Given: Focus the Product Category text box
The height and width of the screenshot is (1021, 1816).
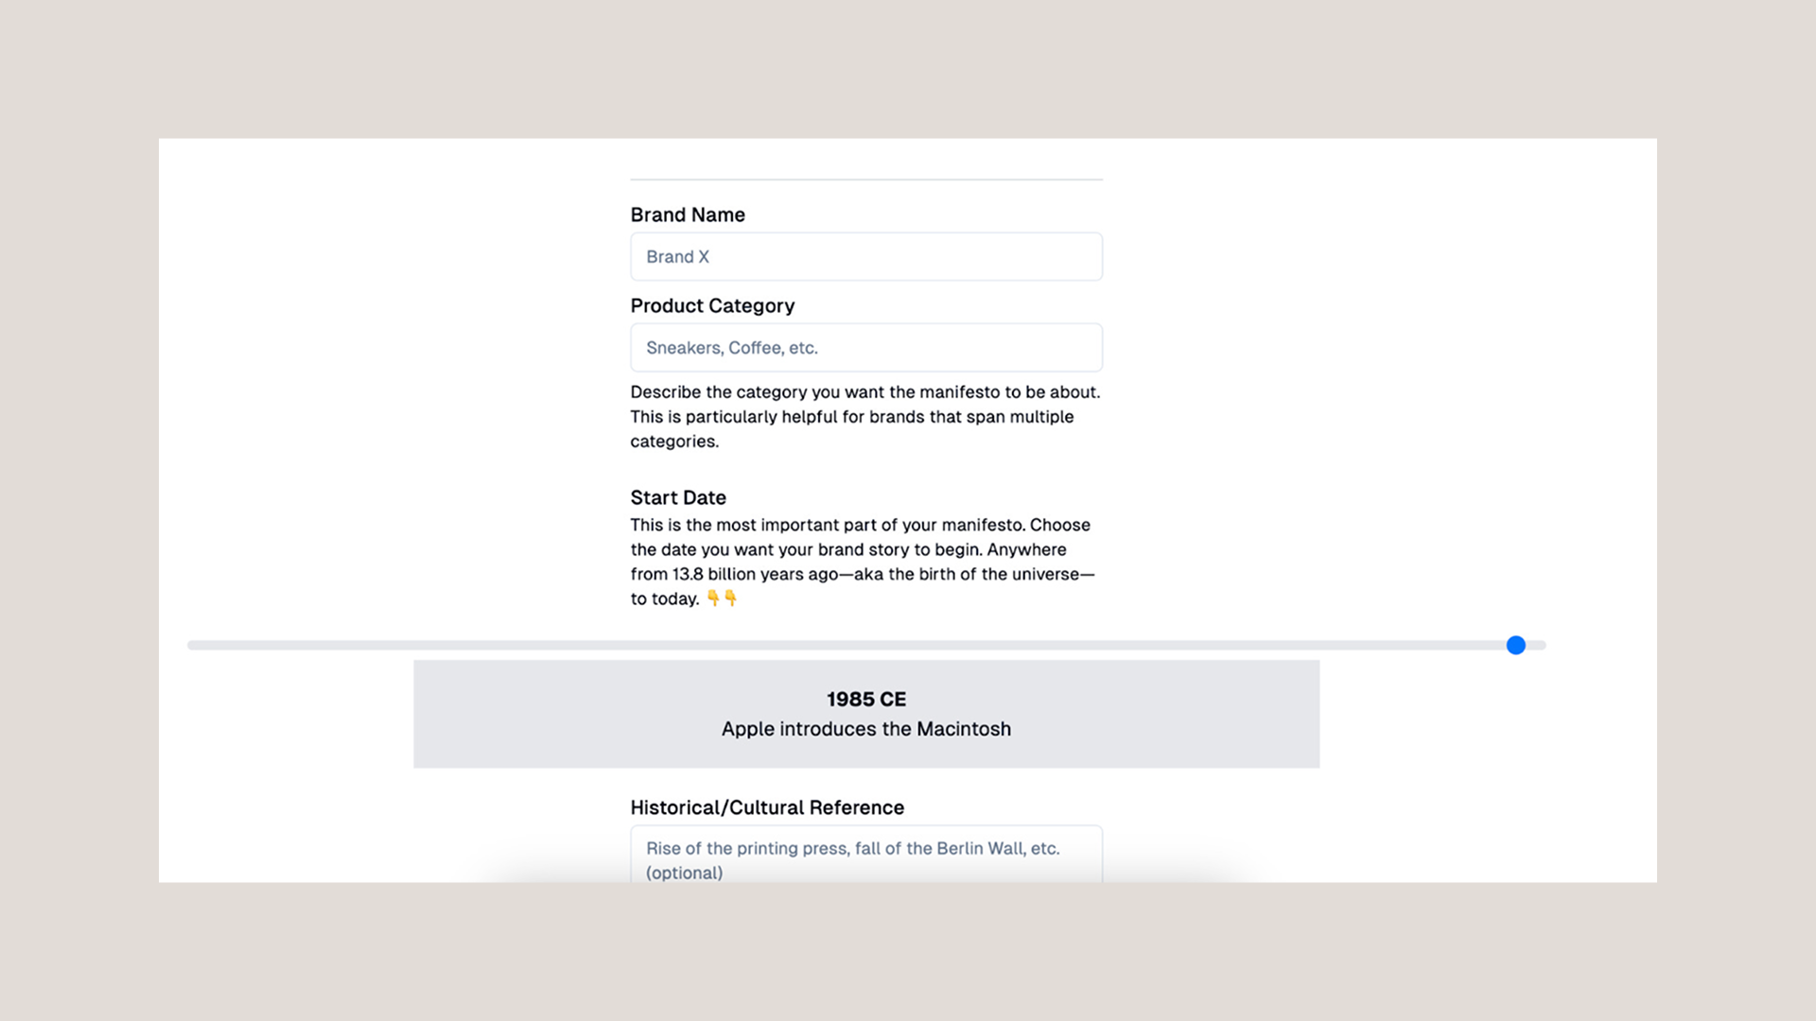Looking at the screenshot, I should pos(865,347).
